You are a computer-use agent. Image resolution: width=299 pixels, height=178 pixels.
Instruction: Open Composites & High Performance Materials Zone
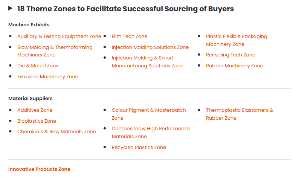click(x=151, y=129)
